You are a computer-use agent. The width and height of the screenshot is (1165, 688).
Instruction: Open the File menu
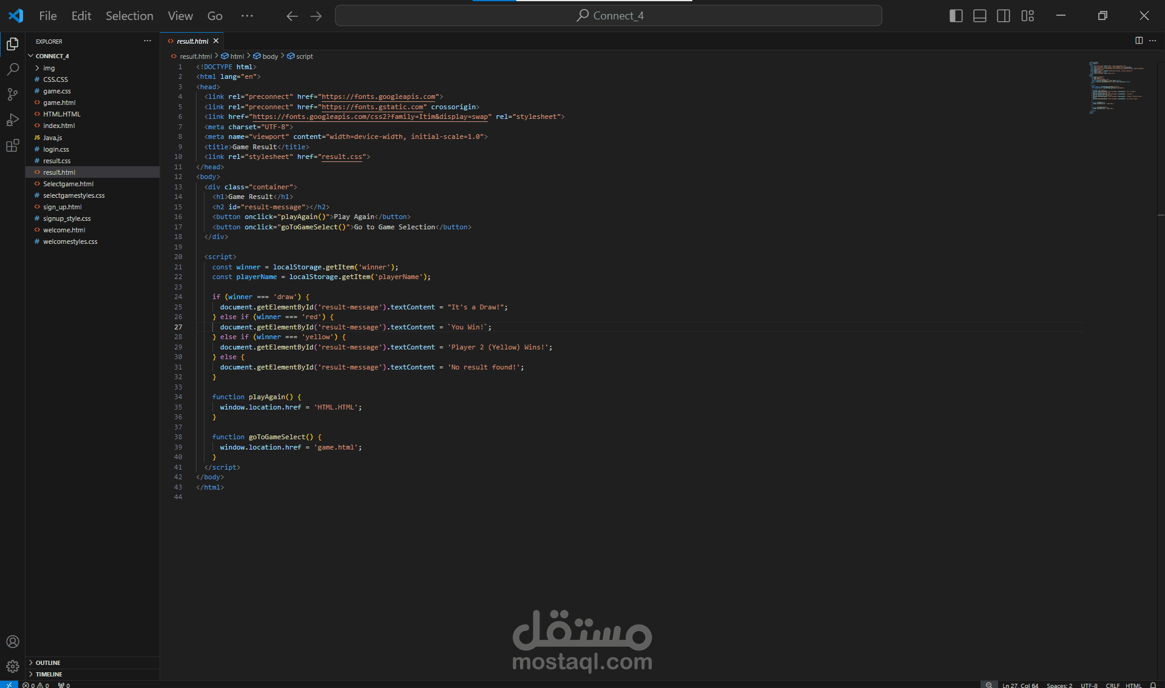[48, 16]
